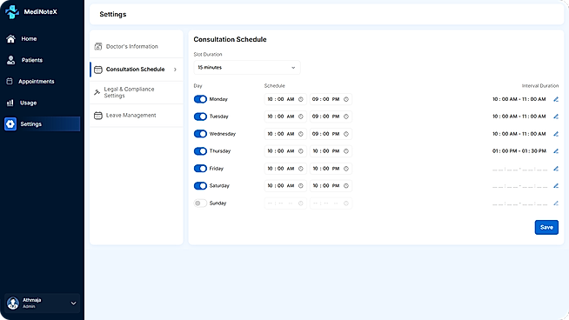Click Friday start time field
Viewport: 569px width, 320px height.
click(x=285, y=169)
